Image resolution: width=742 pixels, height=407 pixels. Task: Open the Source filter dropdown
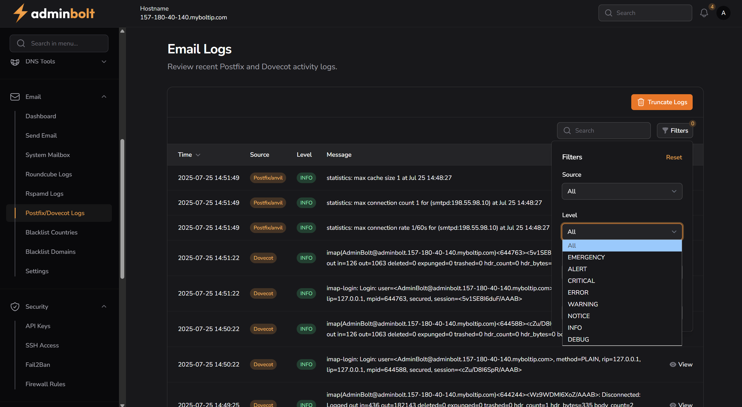pos(622,191)
